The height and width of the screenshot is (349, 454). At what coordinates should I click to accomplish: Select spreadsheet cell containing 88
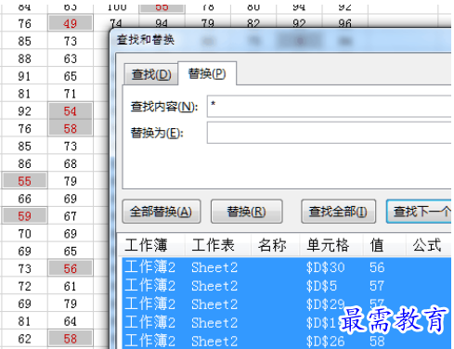(24, 58)
